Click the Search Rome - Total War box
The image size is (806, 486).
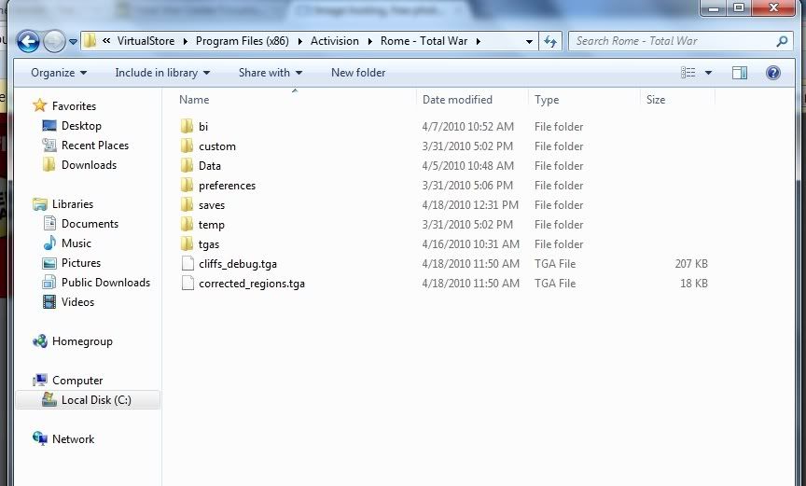click(x=672, y=41)
